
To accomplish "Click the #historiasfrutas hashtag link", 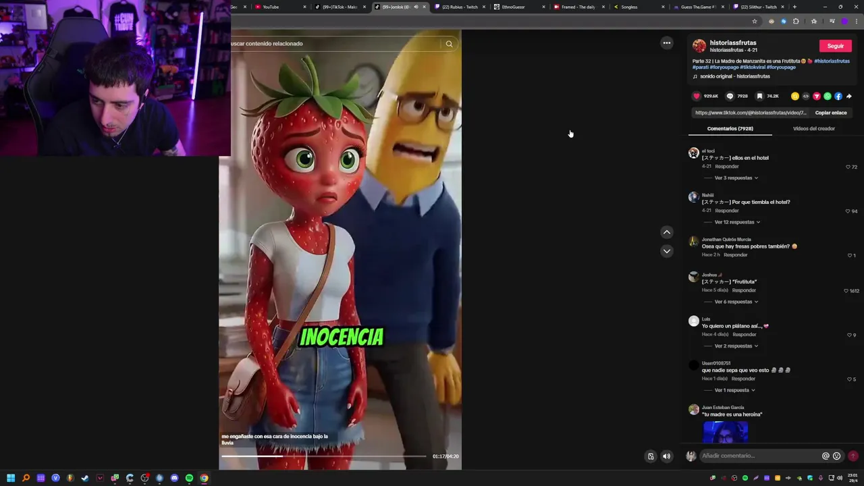I will (x=832, y=61).
